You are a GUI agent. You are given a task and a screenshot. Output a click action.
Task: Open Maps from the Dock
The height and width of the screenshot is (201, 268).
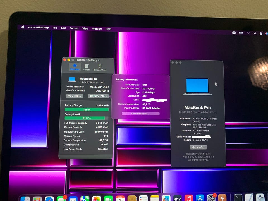coord(85,199)
